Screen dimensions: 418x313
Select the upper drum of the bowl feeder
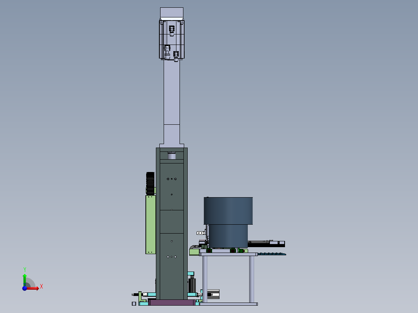[228, 211]
